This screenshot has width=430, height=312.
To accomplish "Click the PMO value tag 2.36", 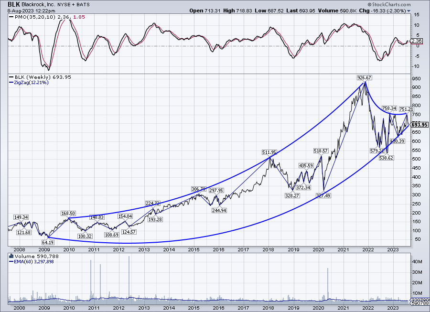I will click(417, 41).
